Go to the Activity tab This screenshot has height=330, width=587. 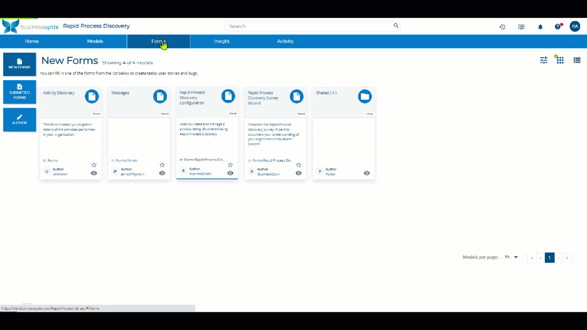tap(285, 41)
